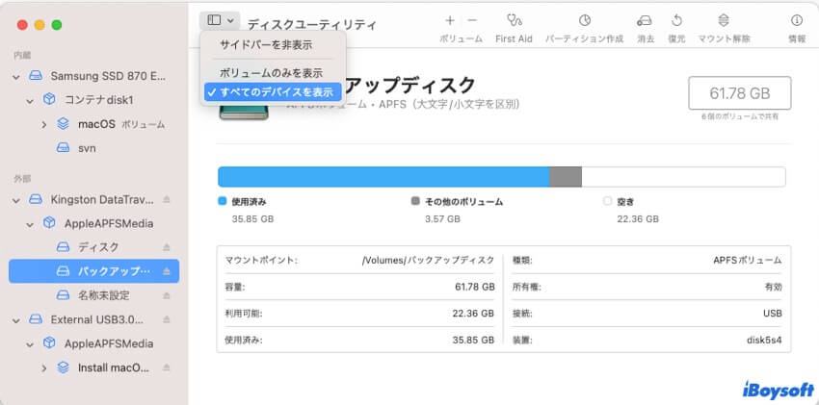
Task: Choose ボリュームのみを表示 menu entry
Action: 271,73
